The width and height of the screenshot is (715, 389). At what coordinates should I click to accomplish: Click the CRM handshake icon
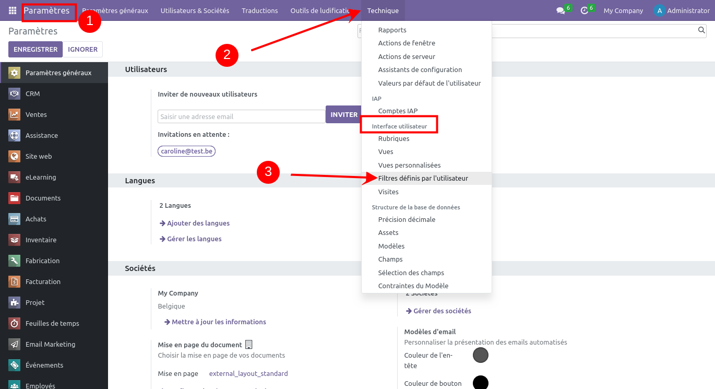pos(15,93)
